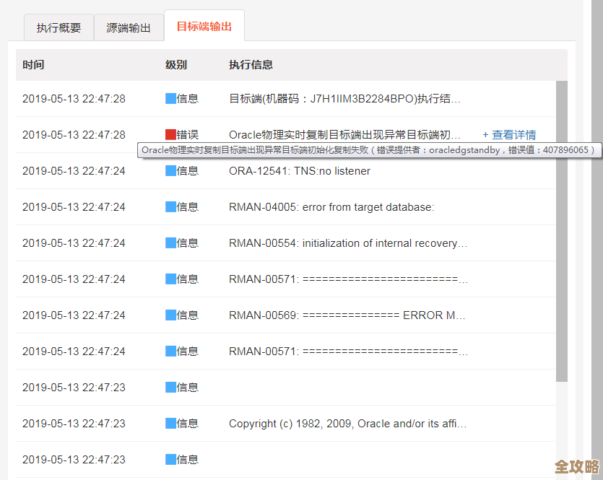Expand the truncated 目标端执行结 message
Image resolution: width=603 pixels, height=480 pixels.
(347, 99)
